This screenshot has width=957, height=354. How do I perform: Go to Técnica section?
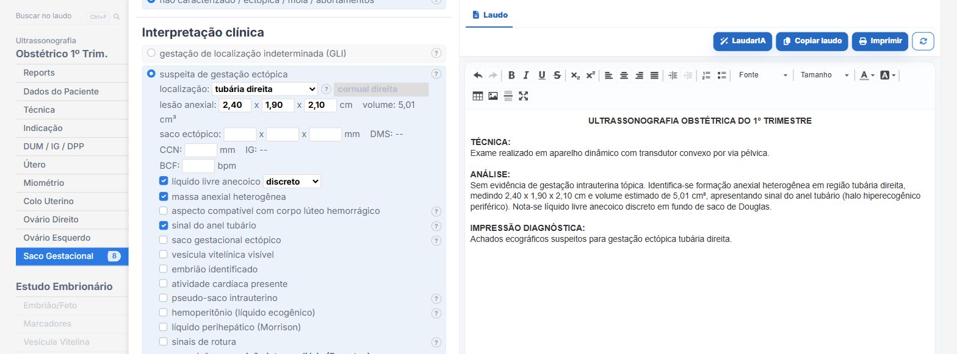point(72,110)
